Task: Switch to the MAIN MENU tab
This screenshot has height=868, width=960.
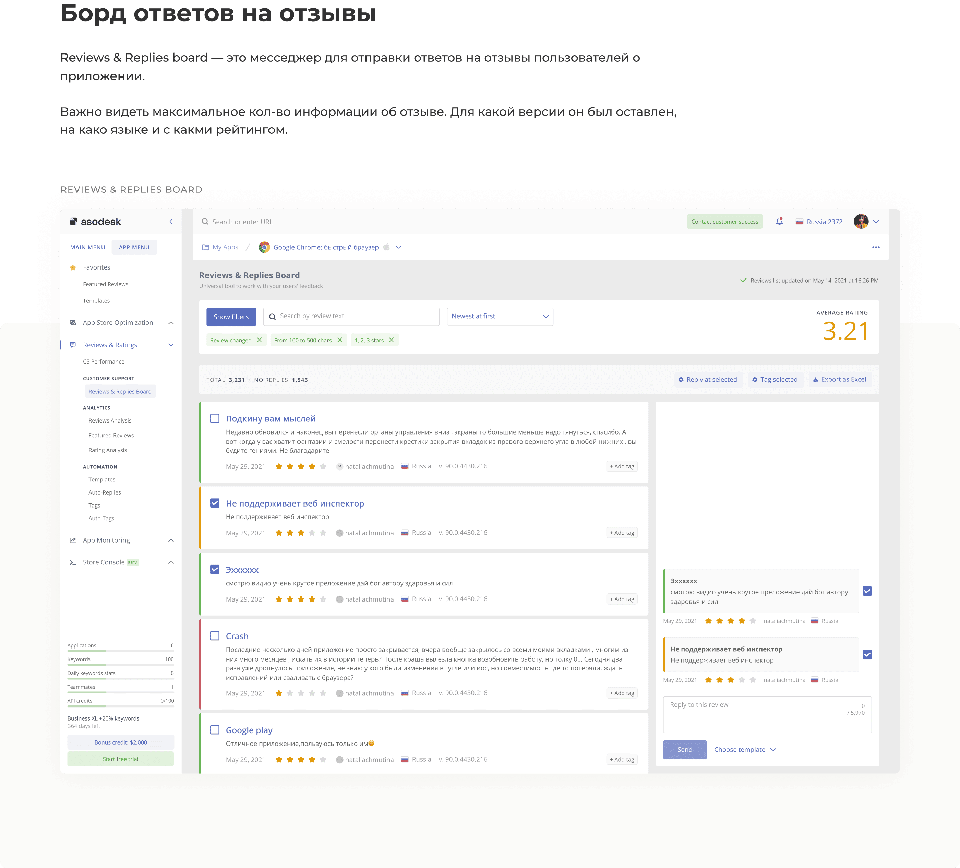Action: click(88, 247)
